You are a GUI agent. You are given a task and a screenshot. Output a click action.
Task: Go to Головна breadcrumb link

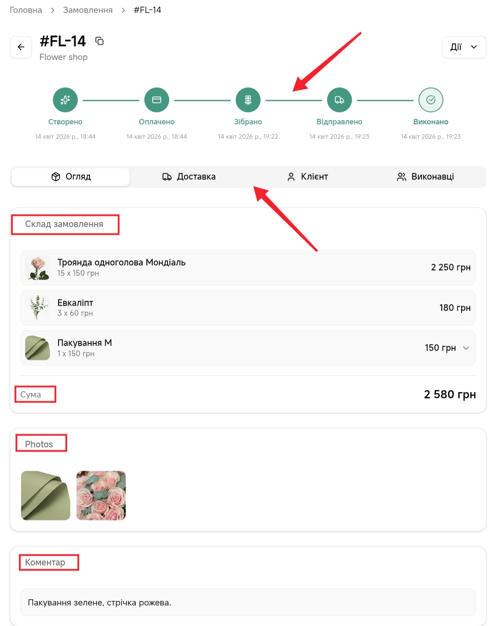26,10
